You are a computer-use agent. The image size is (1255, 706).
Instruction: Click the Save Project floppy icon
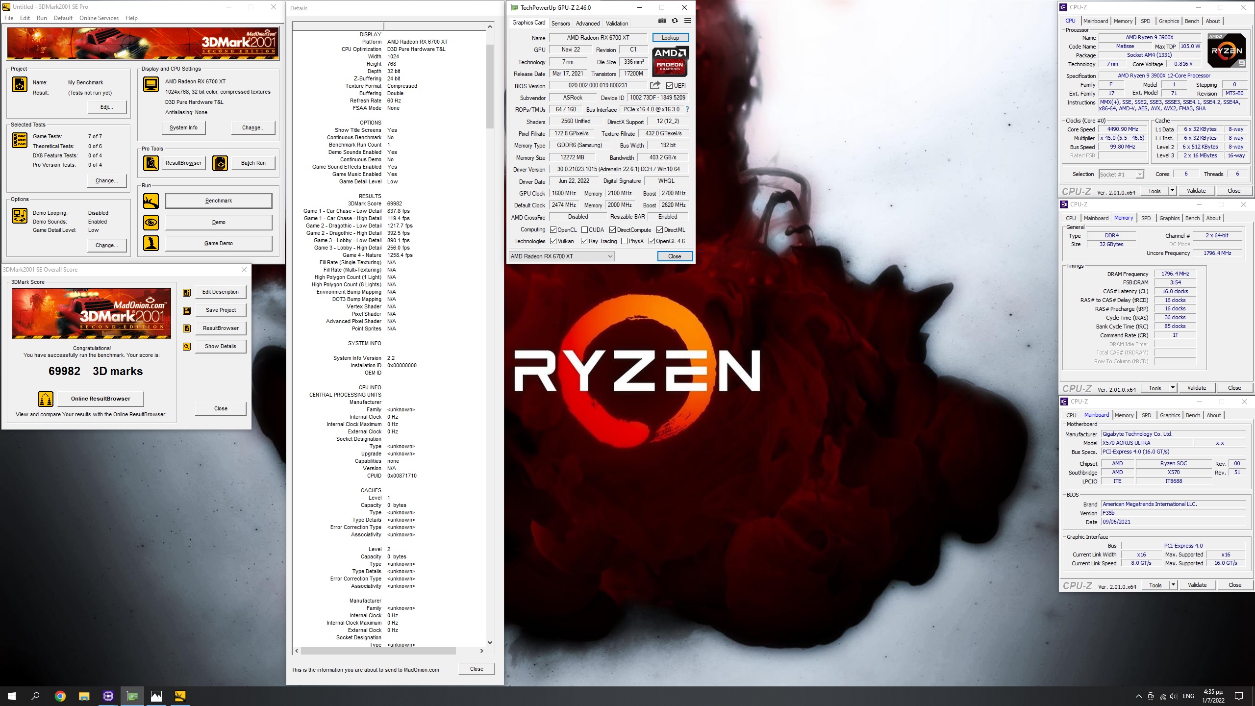(187, 311)
